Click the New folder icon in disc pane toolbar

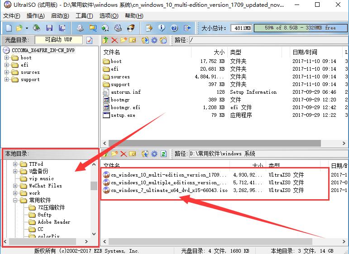click(124, 40)
